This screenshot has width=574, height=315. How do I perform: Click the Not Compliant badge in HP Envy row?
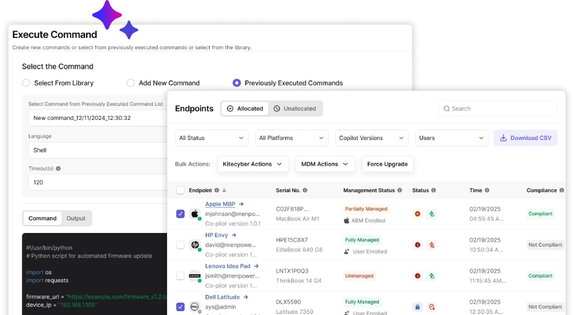tap(545, 245)
